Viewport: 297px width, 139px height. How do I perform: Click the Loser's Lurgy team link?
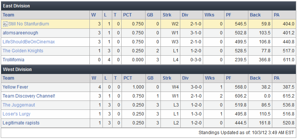click(16, 114)
